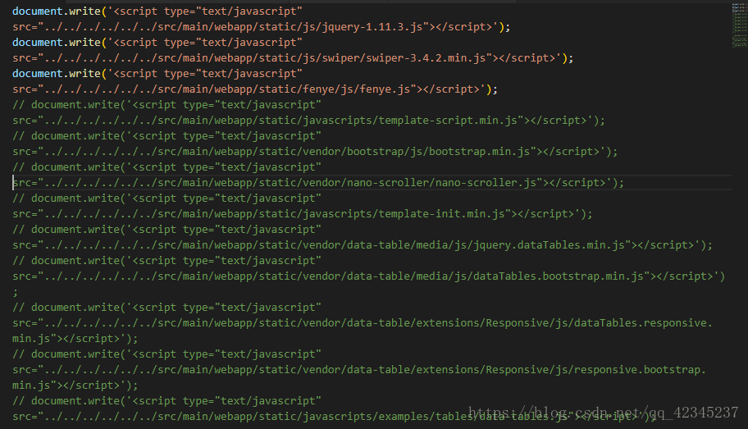This screenshot has width=748, height=429.
Task: Click the line with template-init.min.js
Action: point(303,214)
